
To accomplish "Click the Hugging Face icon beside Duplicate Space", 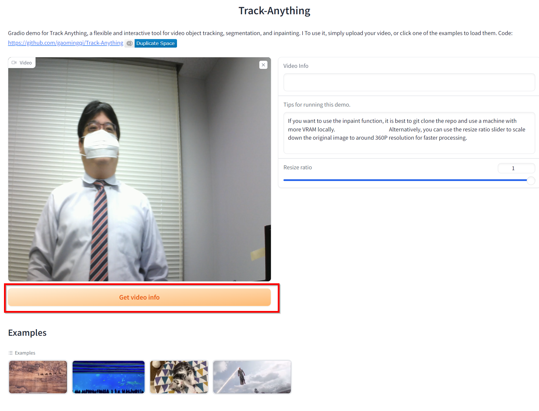I will tap(129, 43).
